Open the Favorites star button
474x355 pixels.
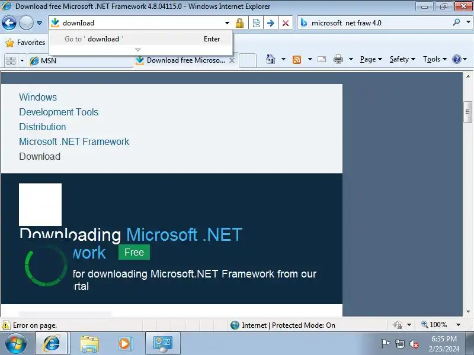[25, 43]
